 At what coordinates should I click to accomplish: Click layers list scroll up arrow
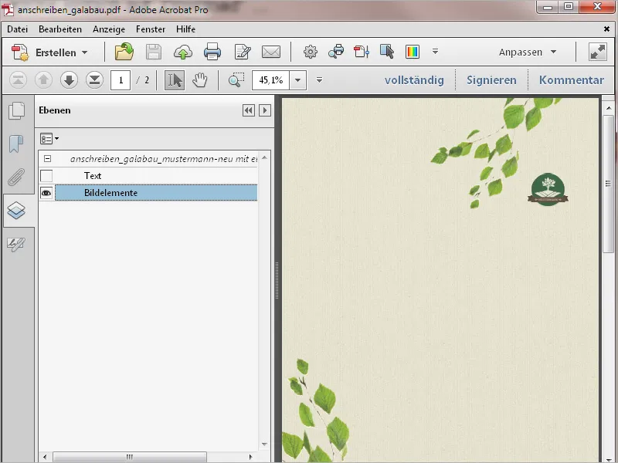tap(264, 157)
